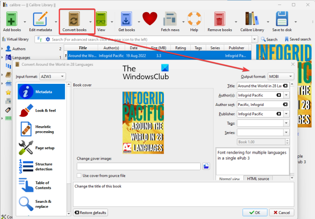Open the Input format dropdown
The height and width of the screenshot is (219, 315).
click(x=53, y=77)
